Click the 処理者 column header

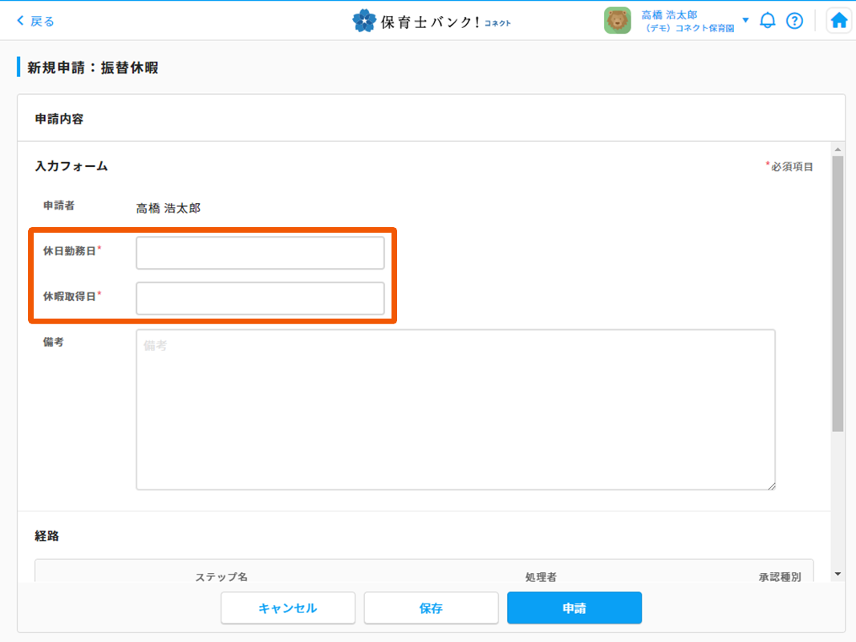pos(541,577)
